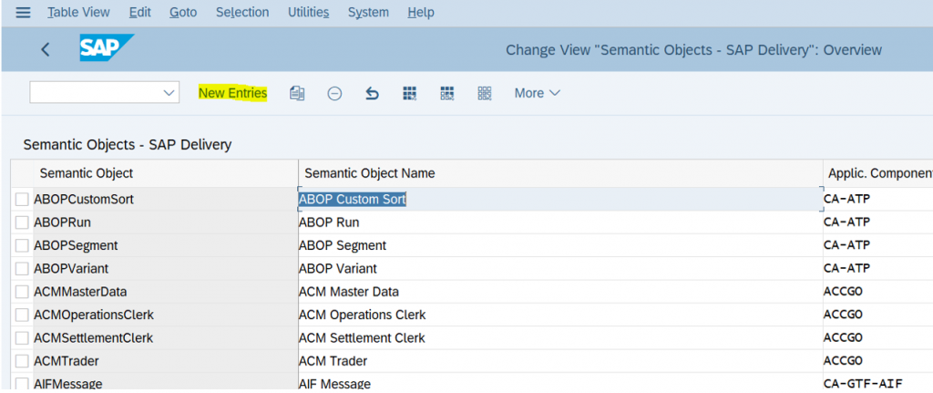Click the ABOPCustomSort object cell

tap(165, 200)
